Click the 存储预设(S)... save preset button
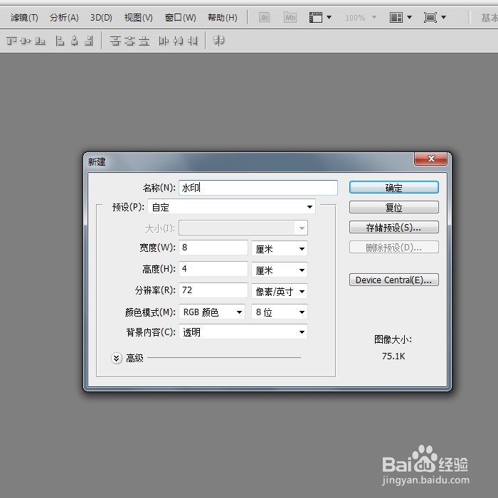Image resolution: width=498 pixels, height=498 pixels. (394, 228)
